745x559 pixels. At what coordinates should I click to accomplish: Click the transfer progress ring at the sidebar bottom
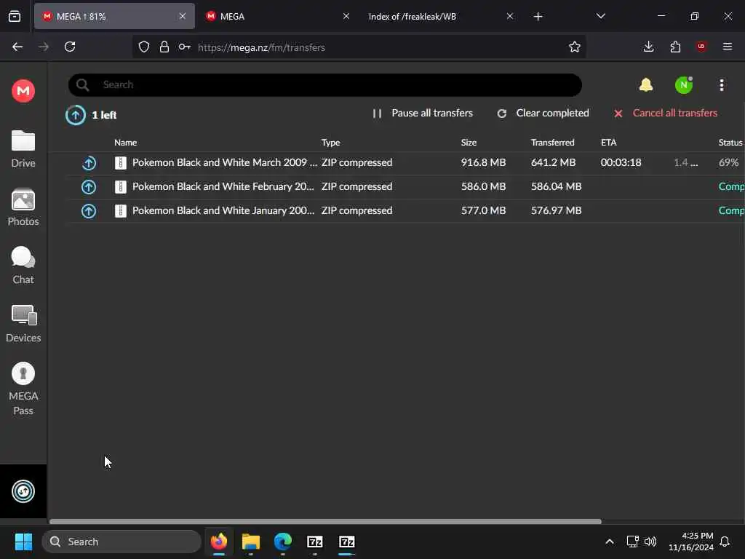(x=23, y=491)
